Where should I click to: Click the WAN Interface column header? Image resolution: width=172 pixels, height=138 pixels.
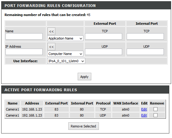[126, 103]
